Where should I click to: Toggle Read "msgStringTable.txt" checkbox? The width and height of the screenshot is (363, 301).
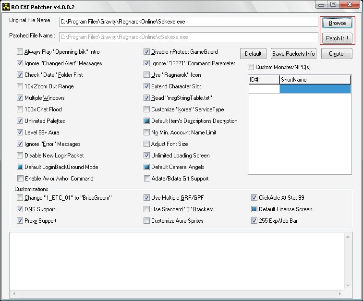tap(146, 98)
